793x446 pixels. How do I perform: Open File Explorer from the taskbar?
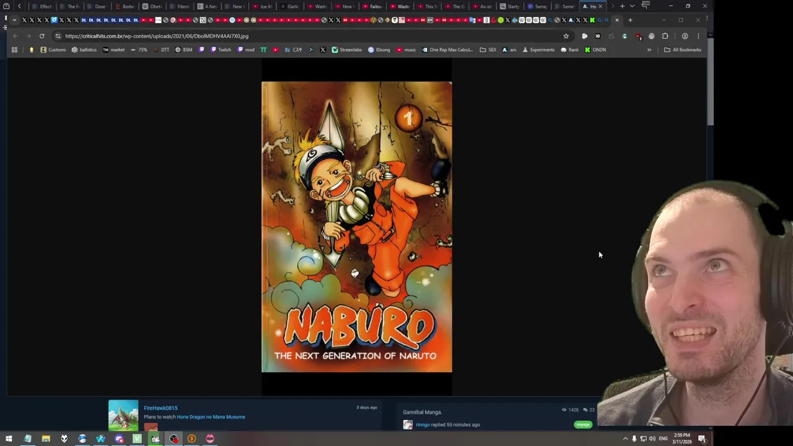pyautogui.click(x=46, y=439)
